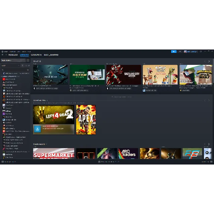The image size is (214, 214).
Task: Click Rainbow Six Siege tag under Patch Notes news
Action: (46, 88)
